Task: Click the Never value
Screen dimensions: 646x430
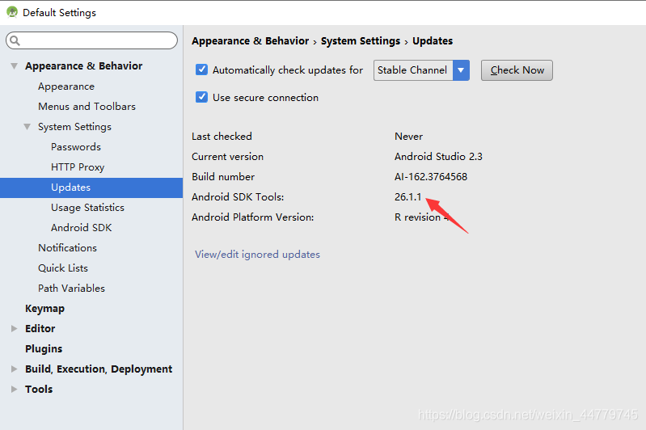Action: [408, 137]
